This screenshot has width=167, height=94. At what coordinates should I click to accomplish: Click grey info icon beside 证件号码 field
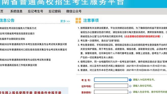pos(130,86)
